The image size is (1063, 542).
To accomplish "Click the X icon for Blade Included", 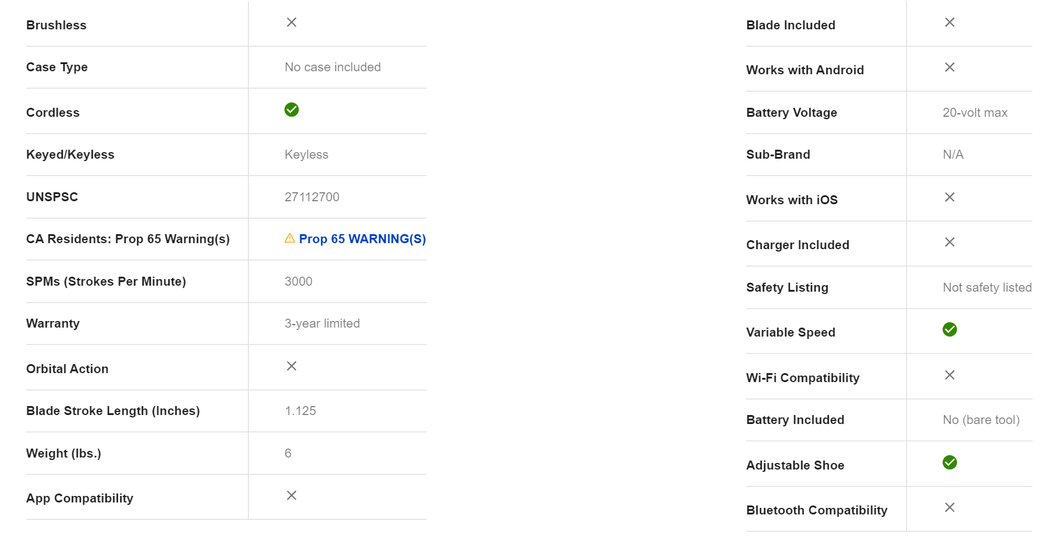I will coord(950,22).
